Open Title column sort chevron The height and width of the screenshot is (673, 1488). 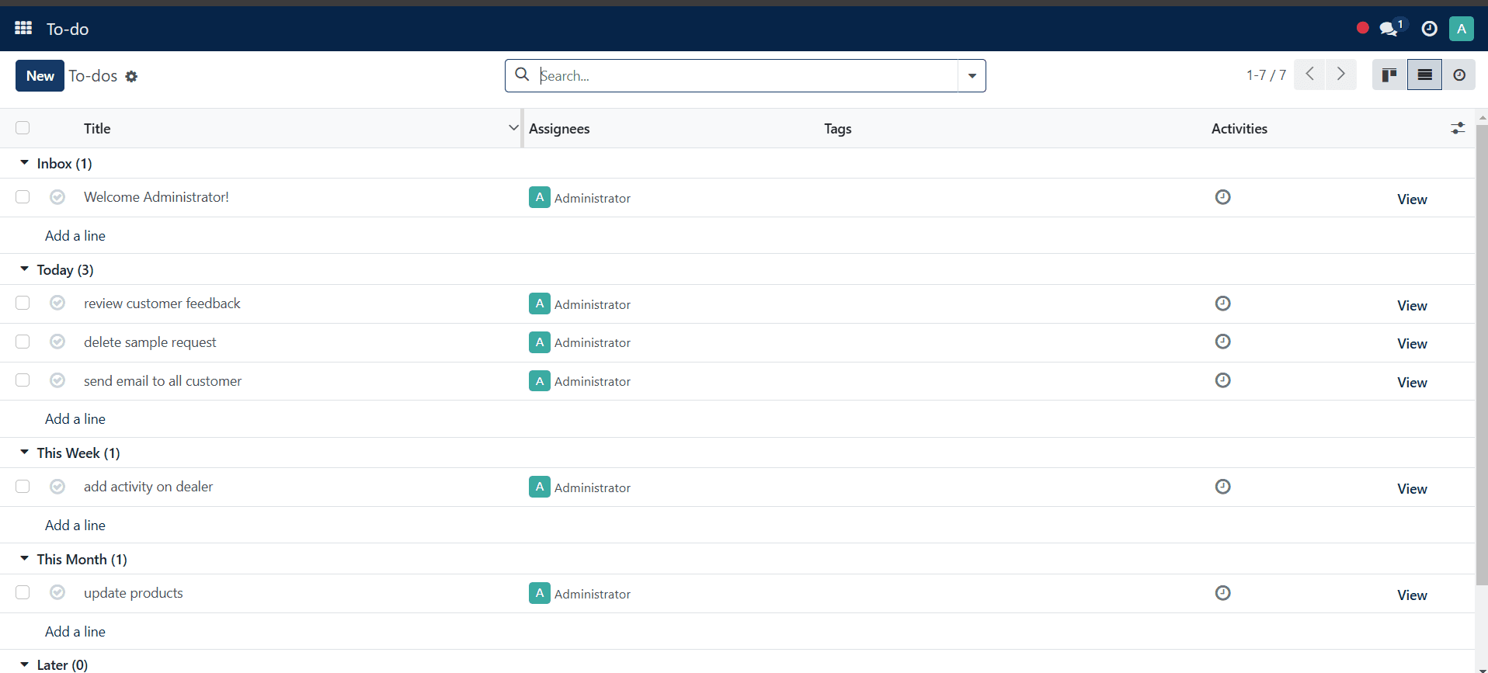click(513, 128)
